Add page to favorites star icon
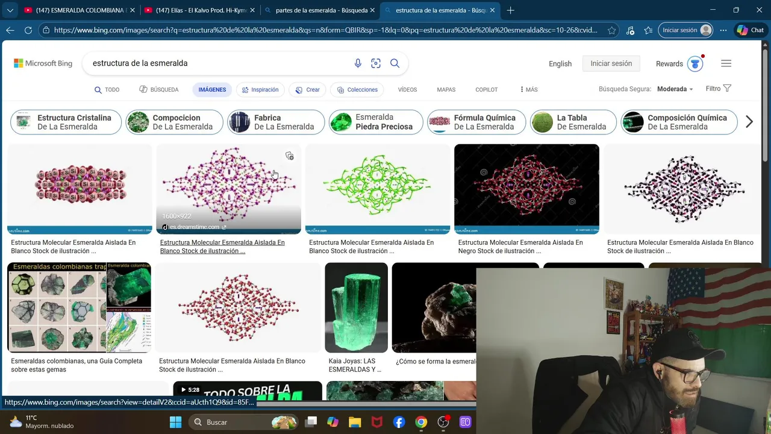The height and width of the screenshot is (434, 771). [612, 30]
